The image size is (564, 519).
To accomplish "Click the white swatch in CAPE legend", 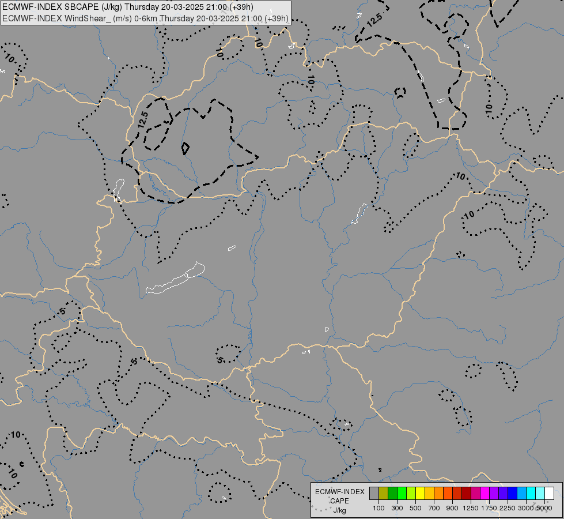I will tap(550, 493).
